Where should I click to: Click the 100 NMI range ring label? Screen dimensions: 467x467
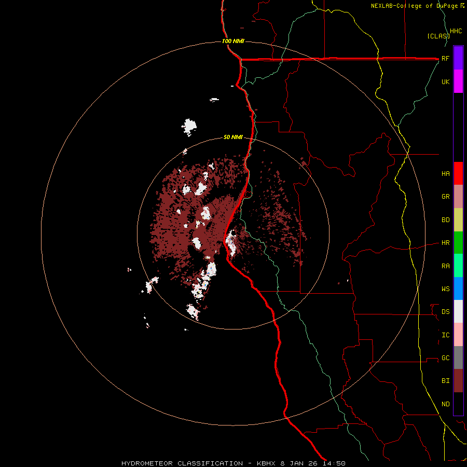tap(233, 41)
